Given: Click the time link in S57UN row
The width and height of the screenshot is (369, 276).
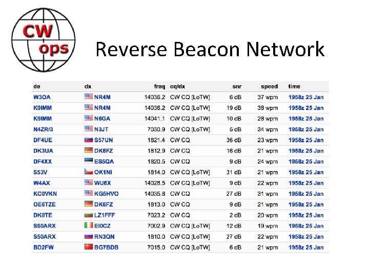Looking at the screenshot, I should [x=306, y=140].
